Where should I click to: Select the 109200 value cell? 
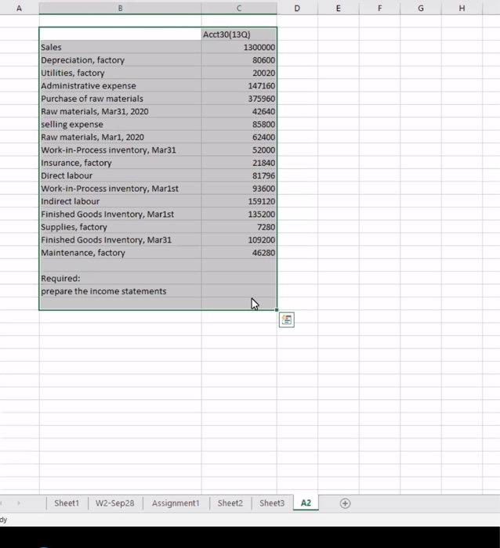pos(239,240)
